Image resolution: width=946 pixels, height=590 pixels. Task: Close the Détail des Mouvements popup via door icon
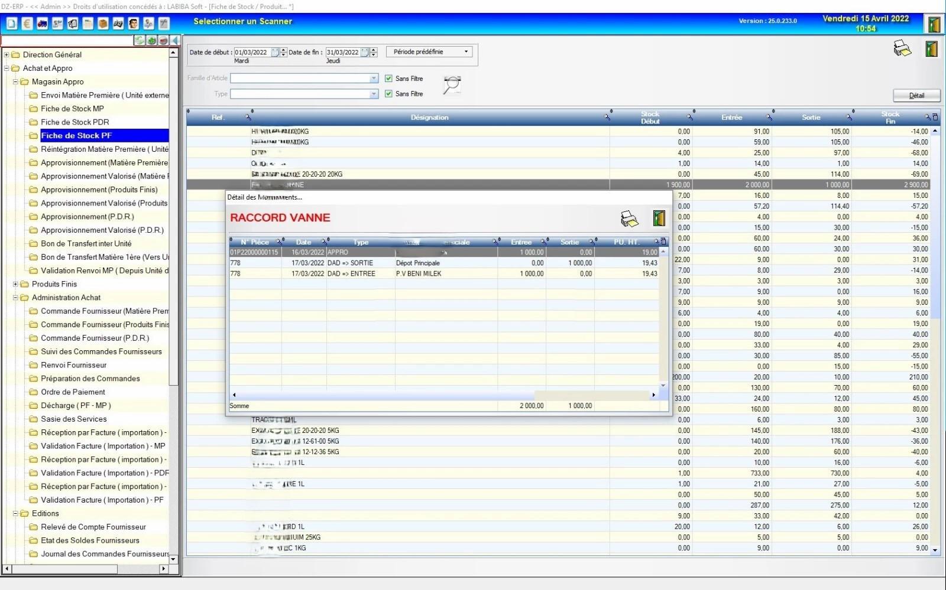[x=659, y=219]
